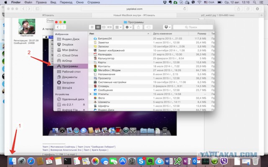Select the Системные настройки row
The width and height of the screenshot is (268, 167).
[x=152, y=82]
